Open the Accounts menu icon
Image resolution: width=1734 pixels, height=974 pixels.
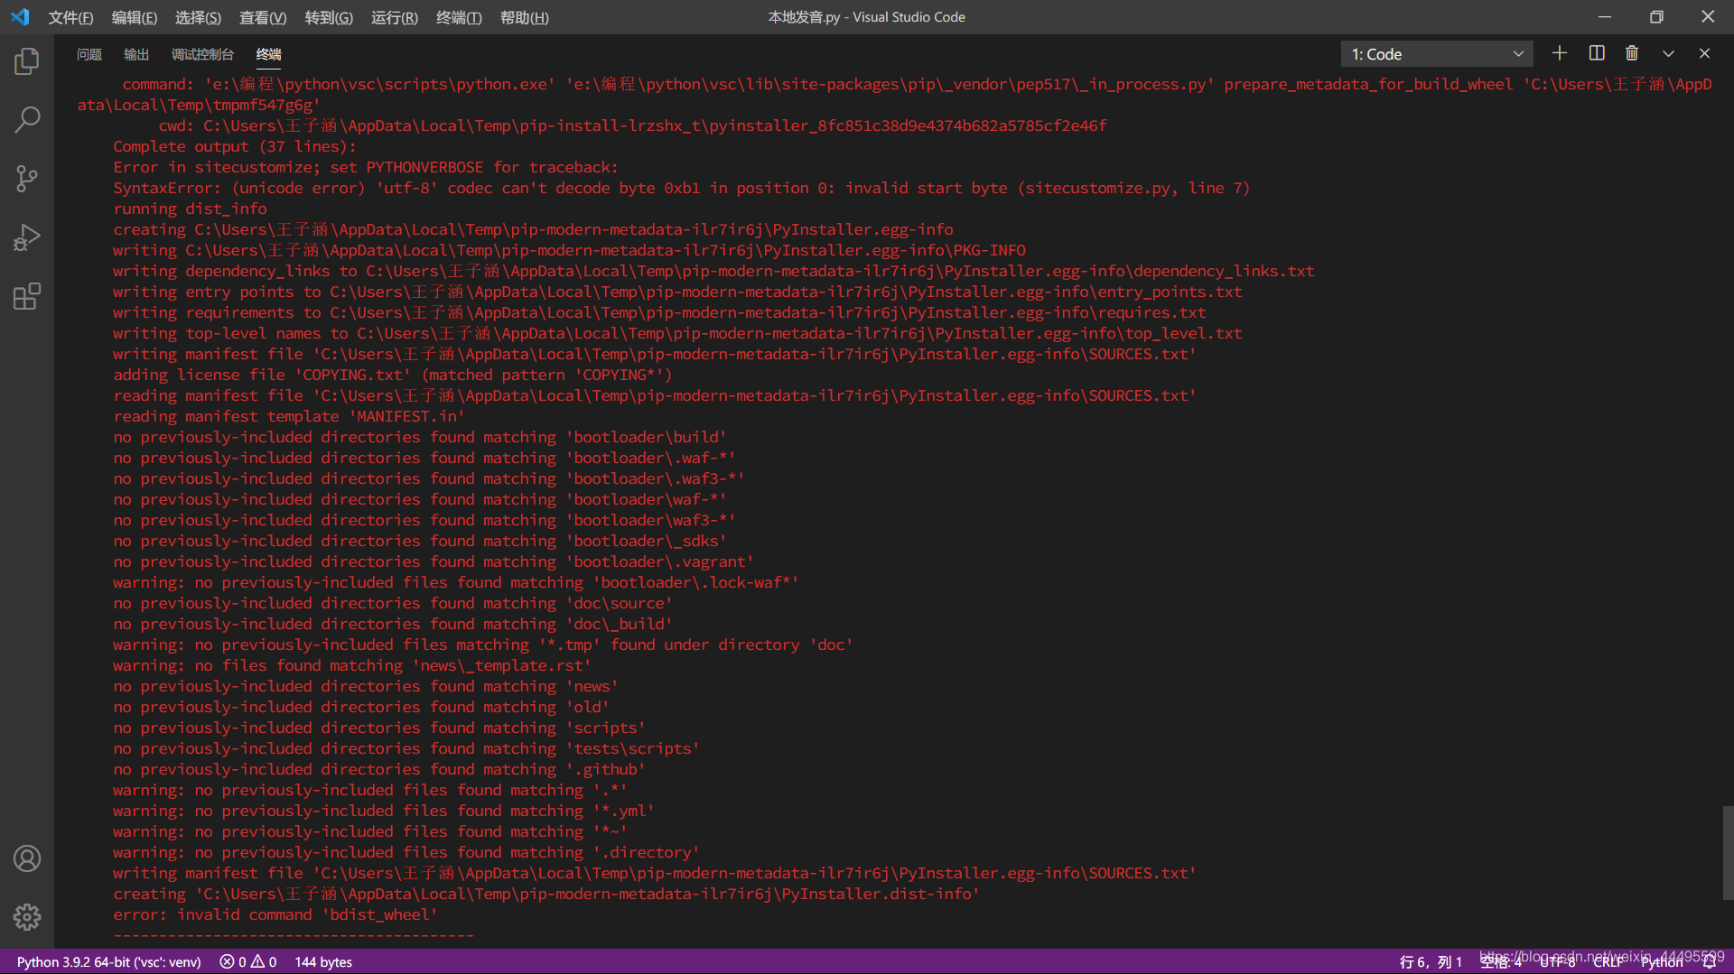click(x=27, y=858)
